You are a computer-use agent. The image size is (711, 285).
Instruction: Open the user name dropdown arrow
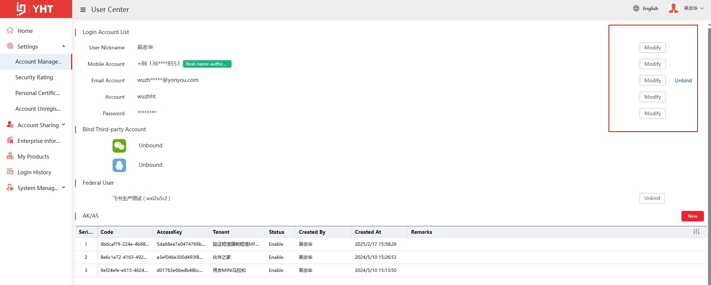pyautogui.click(x=702, y=8)
